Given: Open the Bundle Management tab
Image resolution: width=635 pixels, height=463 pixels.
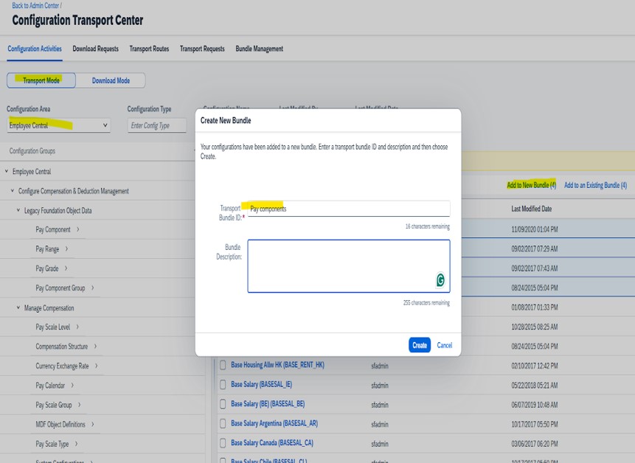Looking at the screenshot, I should click(259, 49).
